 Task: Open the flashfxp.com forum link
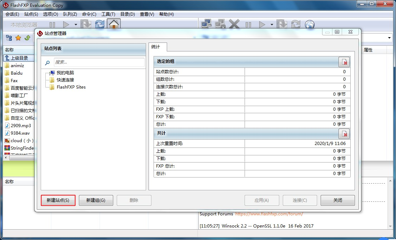269,214
